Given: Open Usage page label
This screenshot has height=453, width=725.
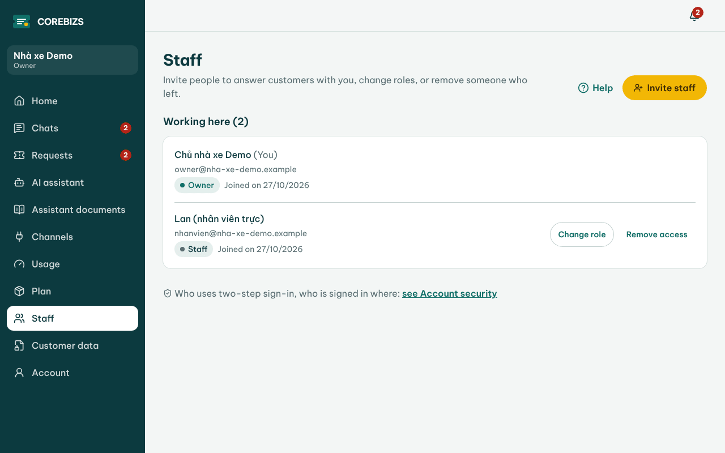Looking at the screenshot, I should pos(46,264).
